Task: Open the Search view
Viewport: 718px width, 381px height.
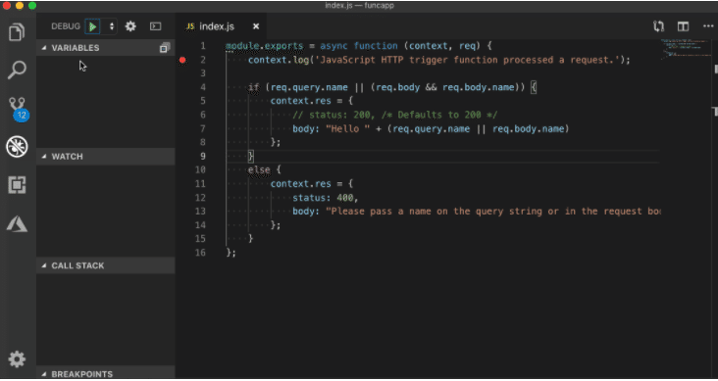Action: pyautogui.click(x=17, y=70)
